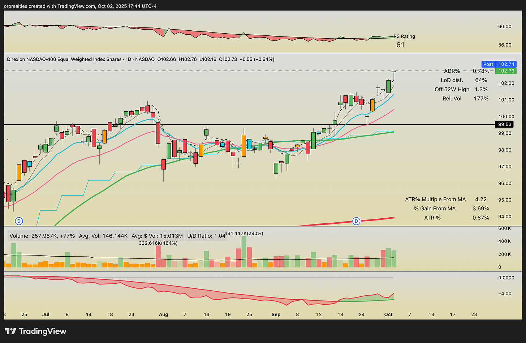
Task: Click the ororealties created with TradingView.com header
Action: pyautogui.click(x=81, y=6)
